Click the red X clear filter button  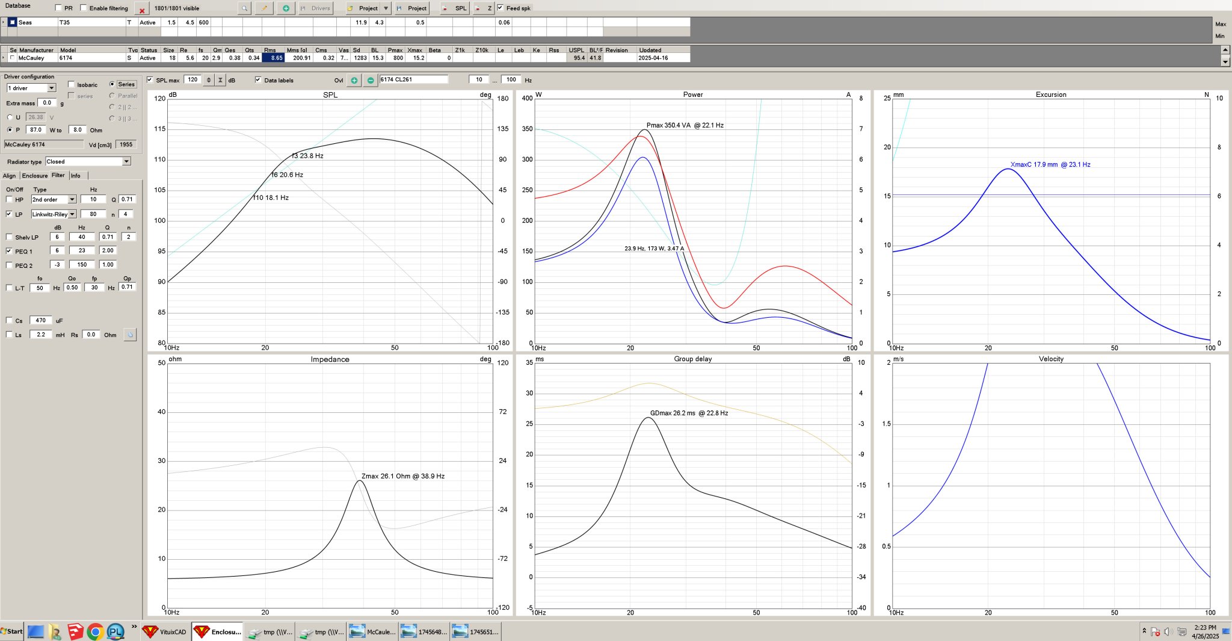(141, 8)
